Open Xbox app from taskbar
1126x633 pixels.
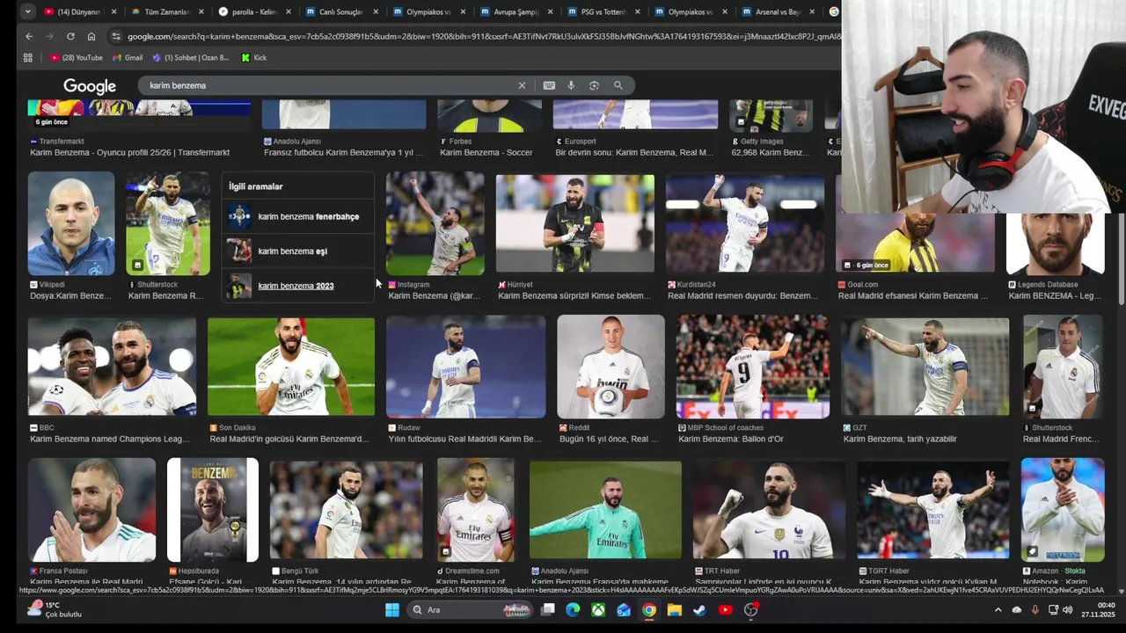tap(598, 609)
